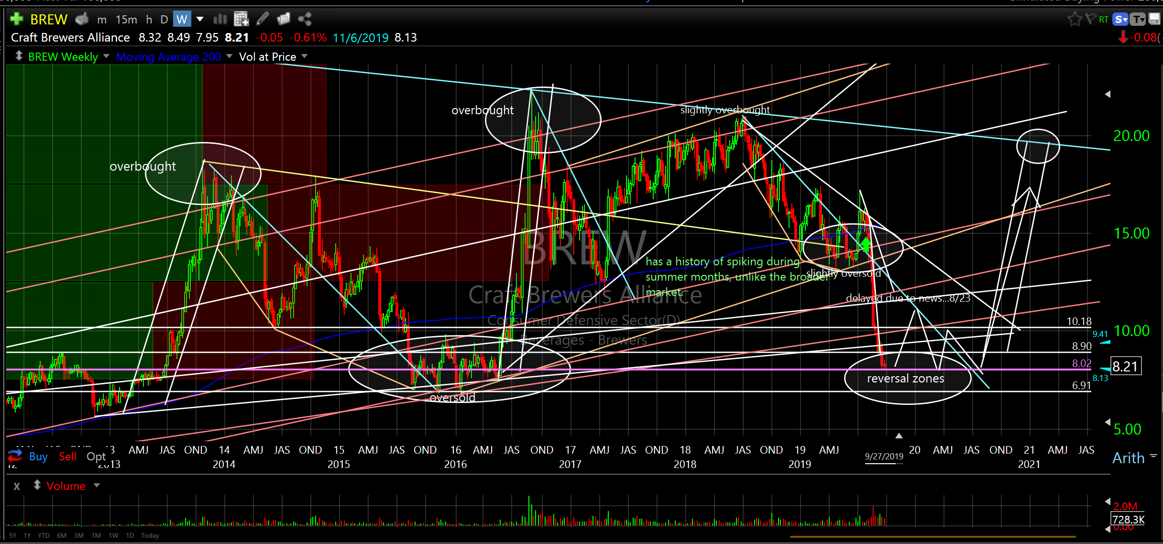Open the drawing pencil tool

263,19
